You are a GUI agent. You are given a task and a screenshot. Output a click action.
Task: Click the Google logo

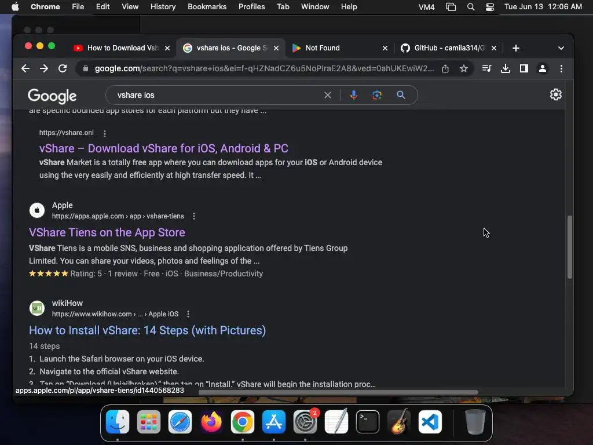point(52,96)
